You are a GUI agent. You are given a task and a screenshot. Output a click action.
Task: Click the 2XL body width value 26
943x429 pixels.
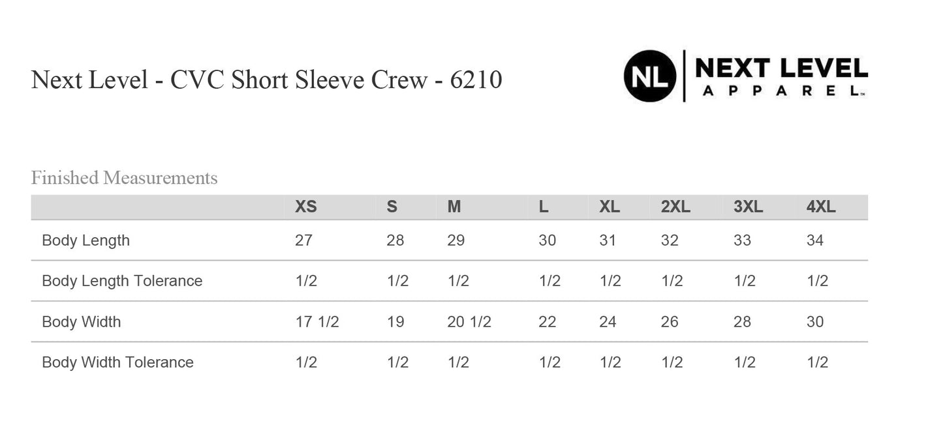(x=670, y=322)
